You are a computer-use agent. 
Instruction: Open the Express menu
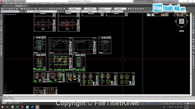point(85,4)
